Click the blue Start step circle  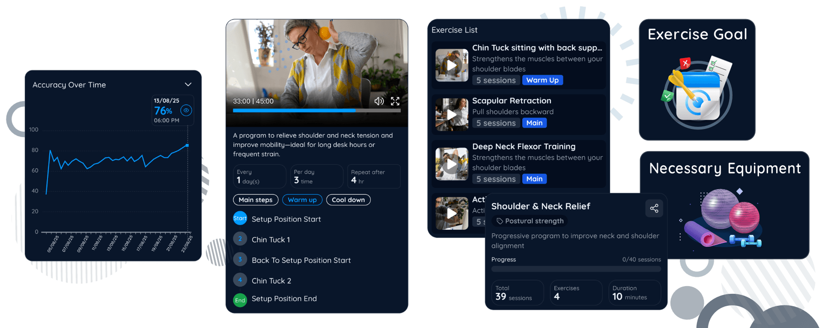click(x=240, y=218)
